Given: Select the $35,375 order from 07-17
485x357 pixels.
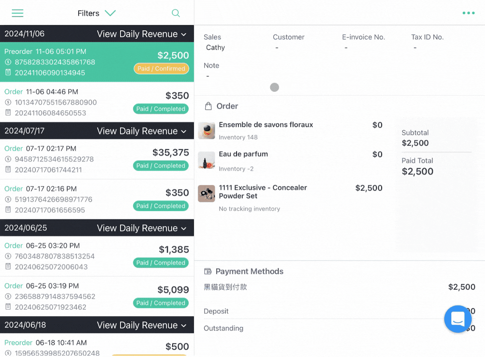Looking at the screenshot, I should [97, 159].
